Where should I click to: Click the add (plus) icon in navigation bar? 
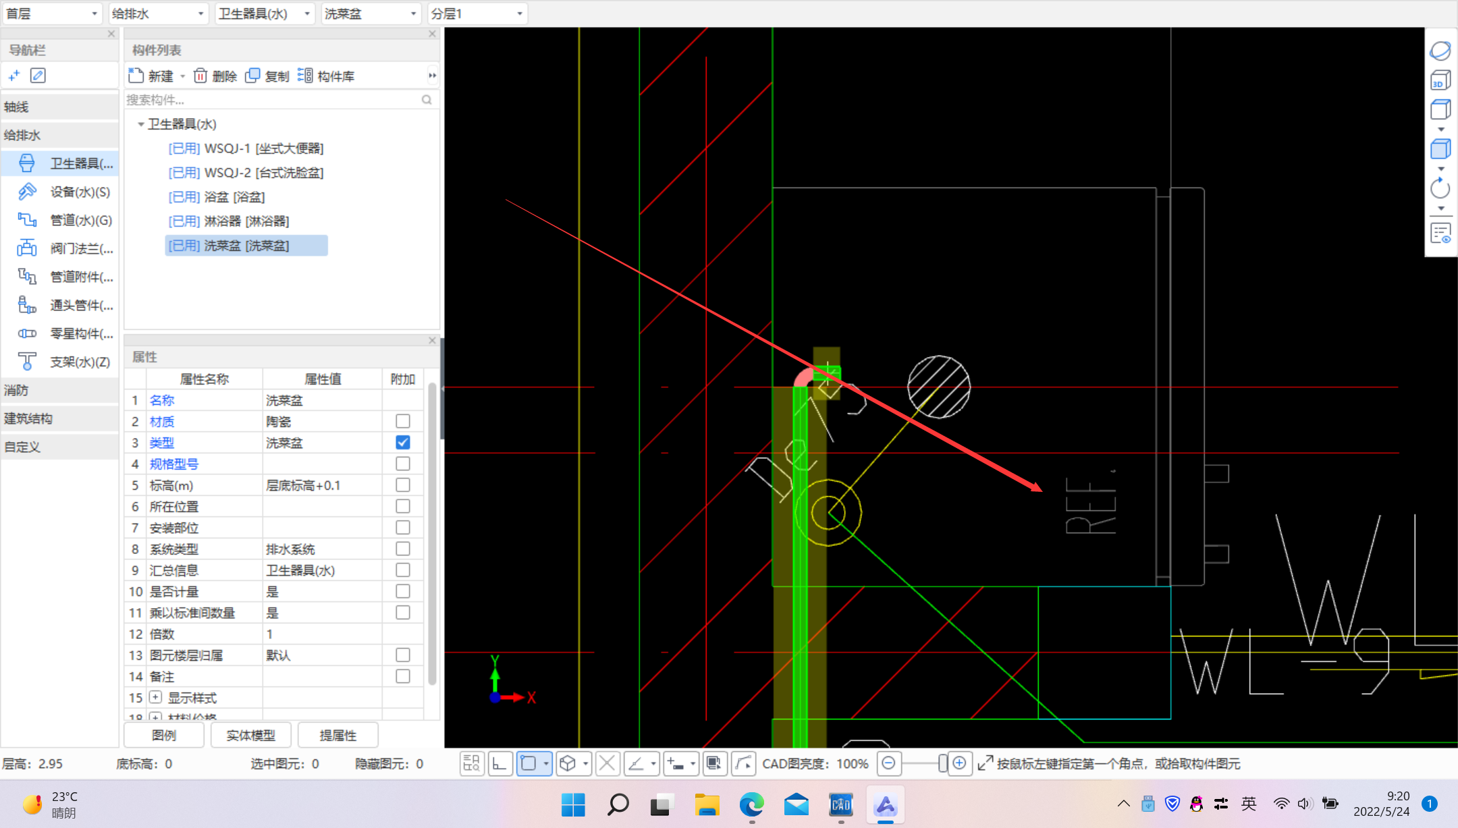[14, 76]
